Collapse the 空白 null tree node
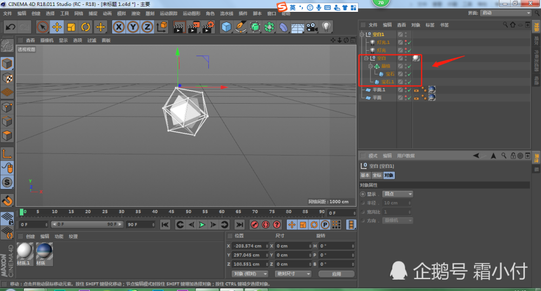541x291 pixels. pyautogui.click(x=366, y=58)
